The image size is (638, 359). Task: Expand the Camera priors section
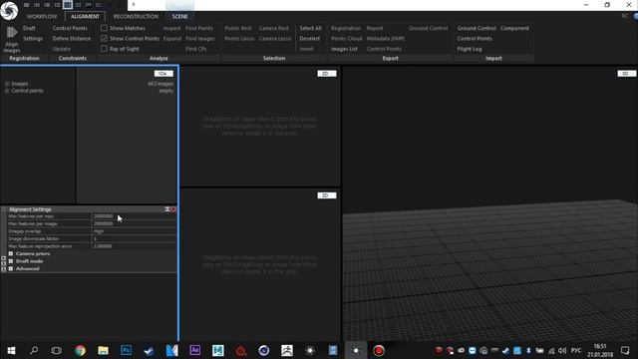11,253
